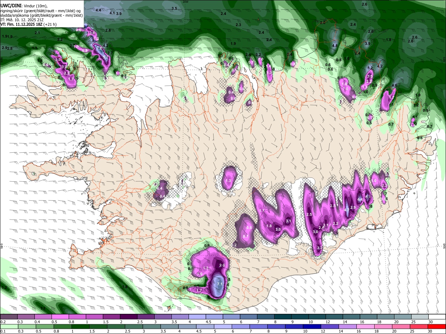The height and width of the screenshot is (334, 446).
Task: Click the "2.5" label under the lower legend
Action: click(x=127, y=332)
